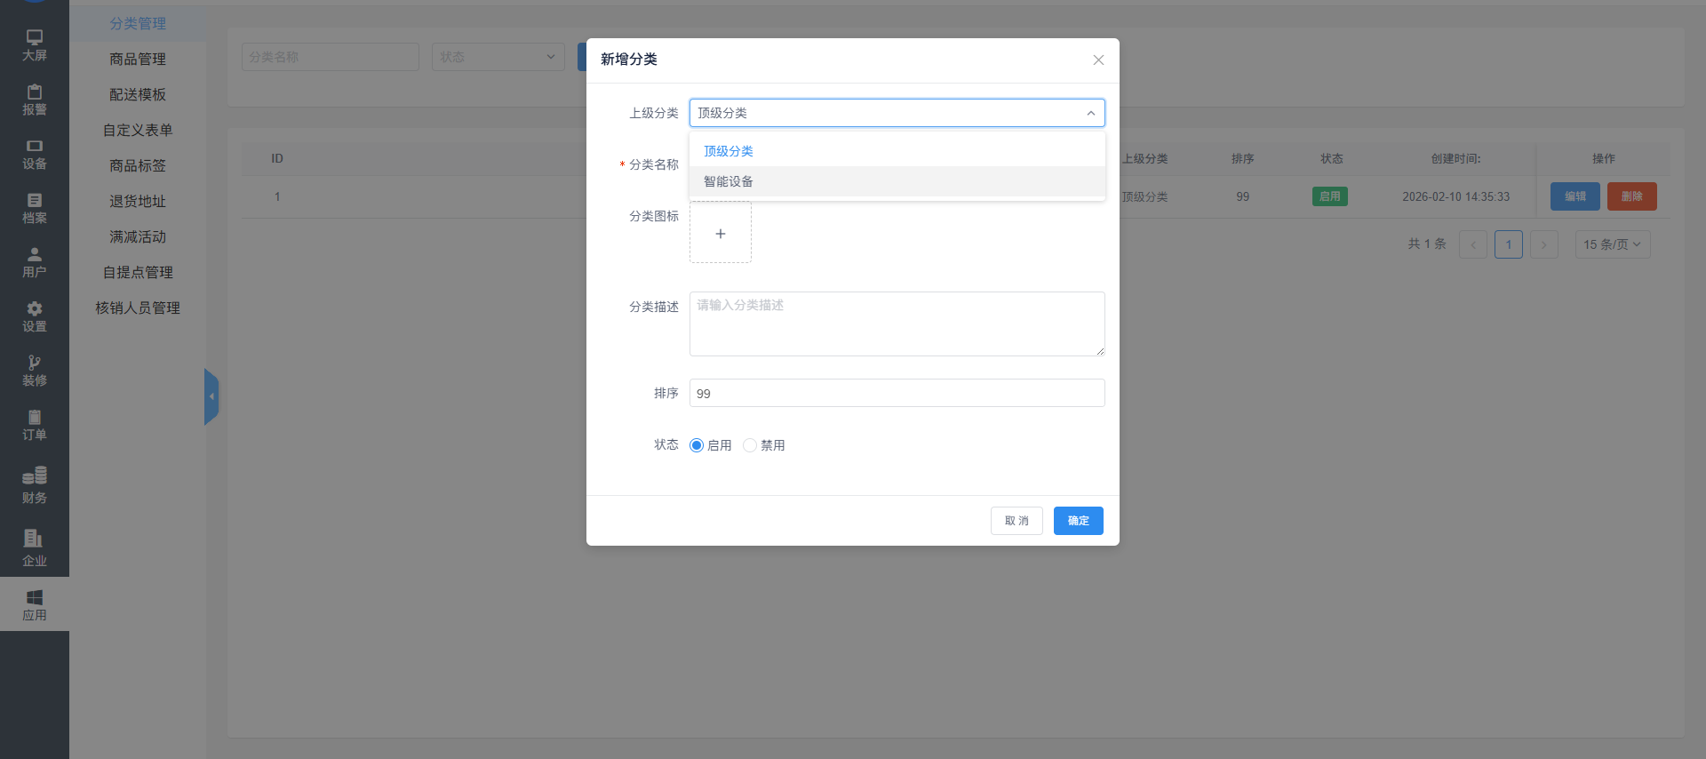Click the plus icon to upload 分类图标
The height and width of the screenshot is (759, 1706).
[x=721, y=233]
